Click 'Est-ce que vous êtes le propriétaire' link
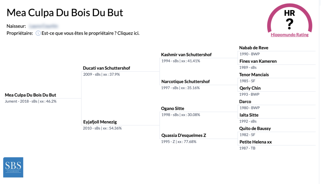 [90, 33]
